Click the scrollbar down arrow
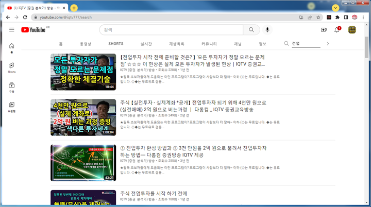The height and width of the screenshot is (207, 371). 366,202
